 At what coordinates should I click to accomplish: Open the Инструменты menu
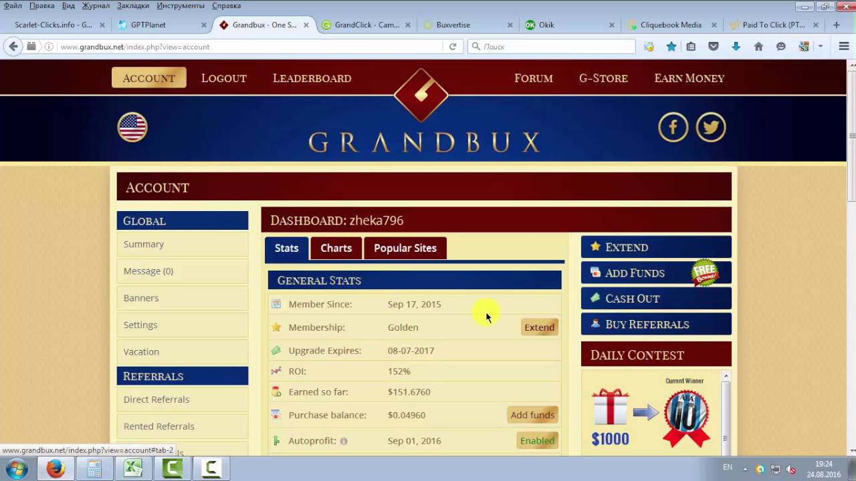[x=181, y=5]
